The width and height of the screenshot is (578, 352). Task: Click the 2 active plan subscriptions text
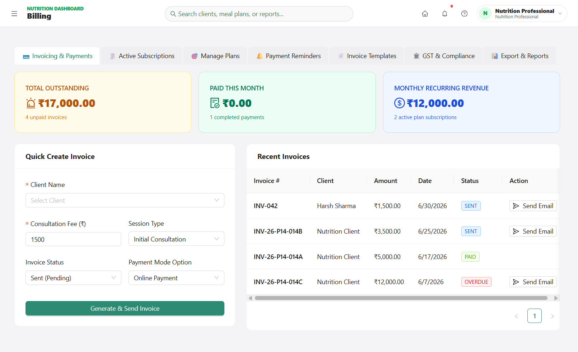[425, 117]
